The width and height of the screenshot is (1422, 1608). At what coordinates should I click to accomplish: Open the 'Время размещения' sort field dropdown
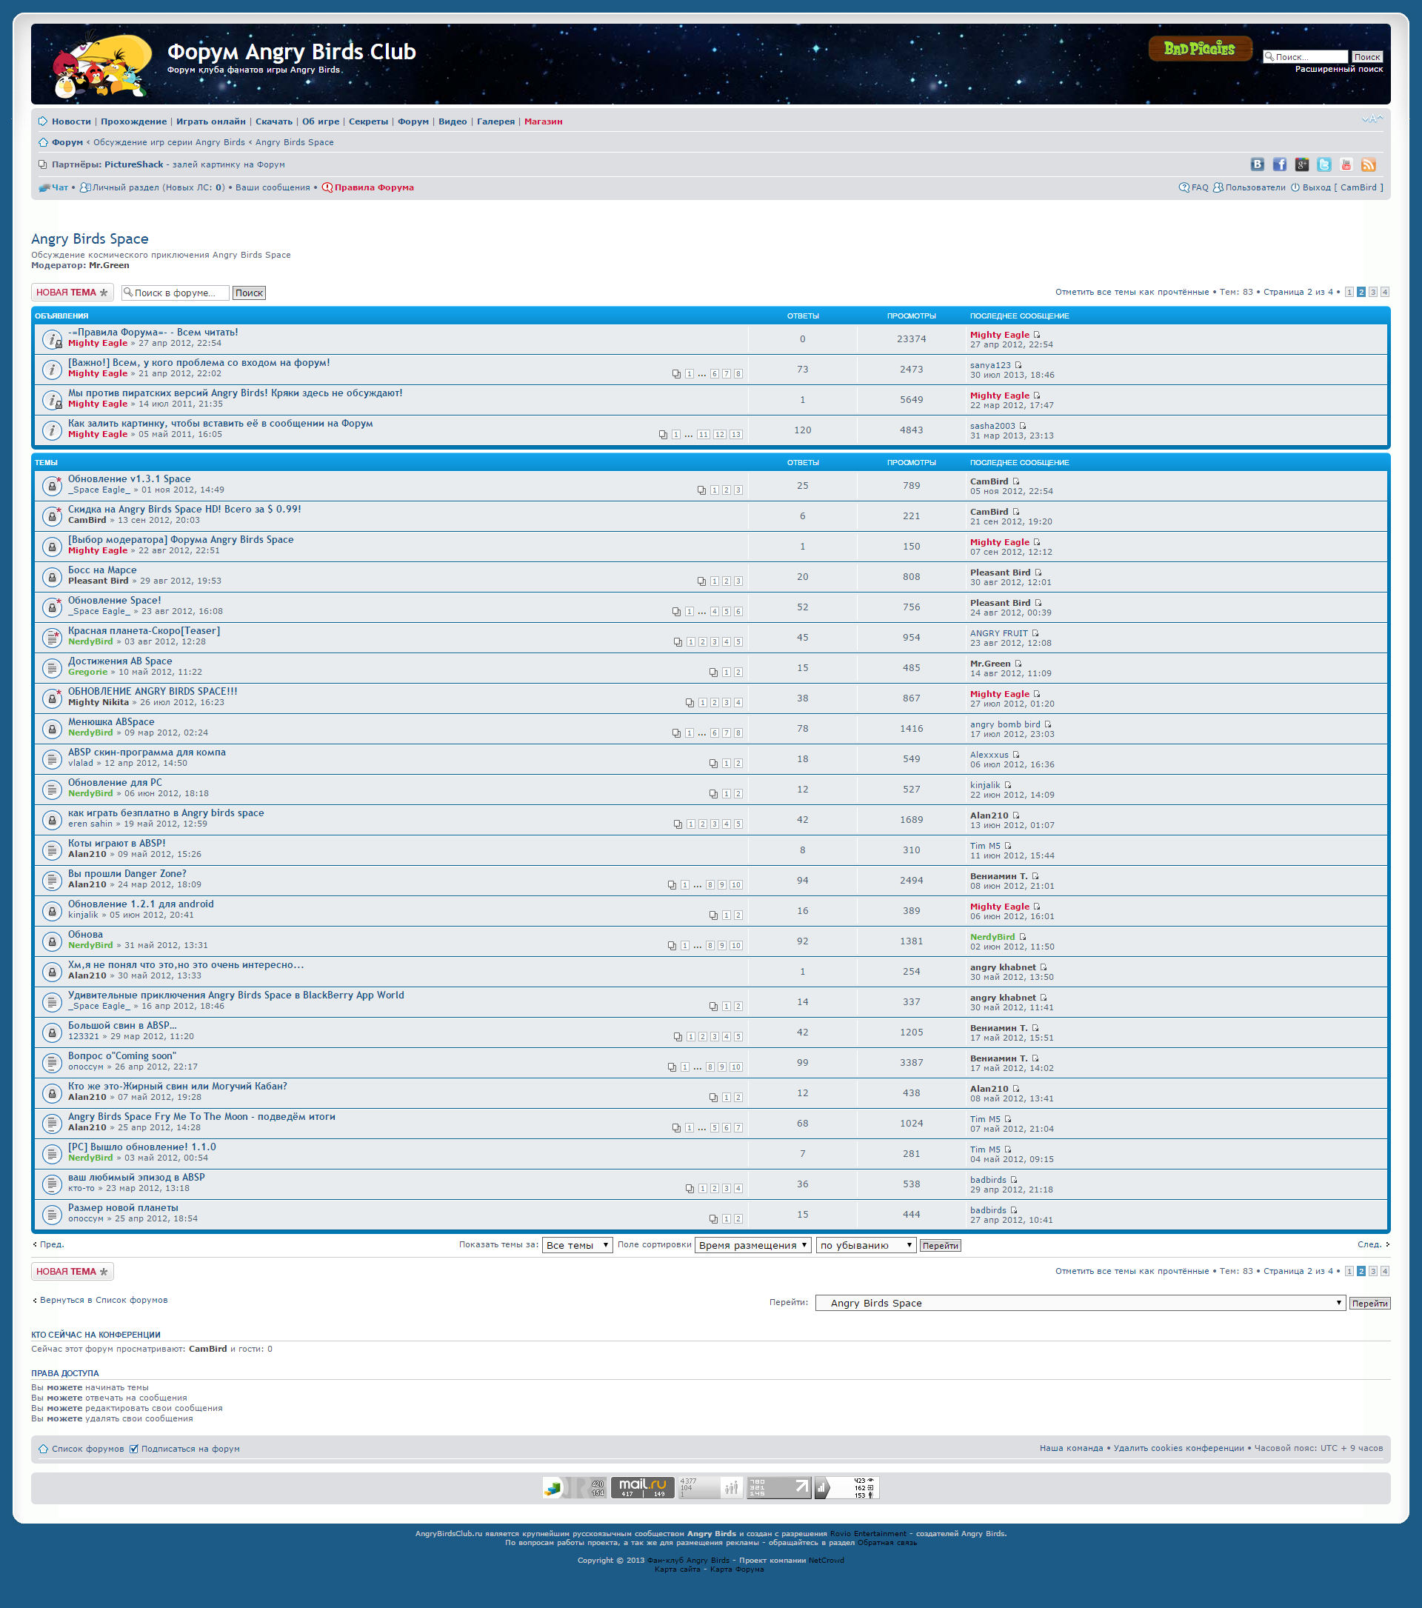pos(752,1245)
